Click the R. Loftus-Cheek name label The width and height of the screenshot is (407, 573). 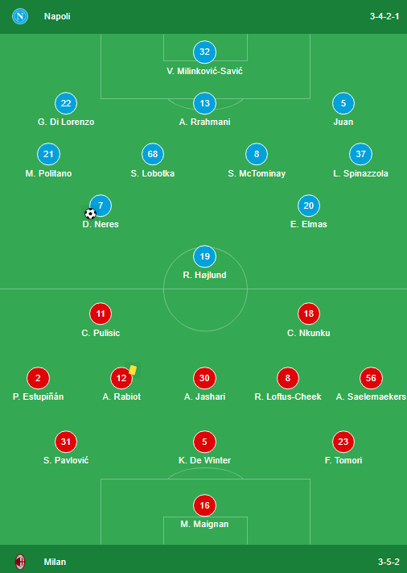click(288, 397)
